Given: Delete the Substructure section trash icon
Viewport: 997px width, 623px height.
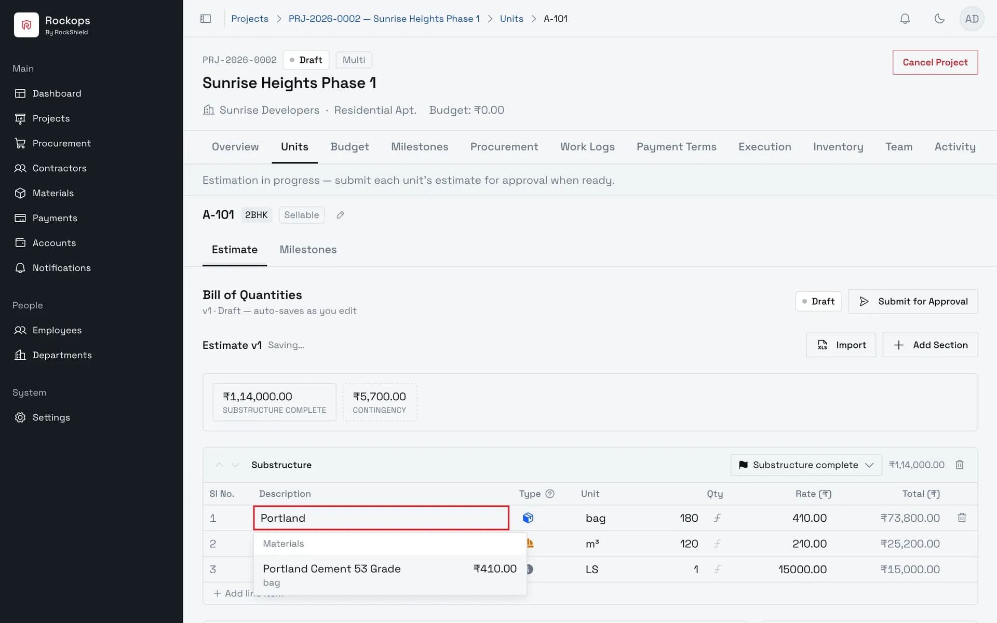Looking at the screenshot, I should [960, 465].
